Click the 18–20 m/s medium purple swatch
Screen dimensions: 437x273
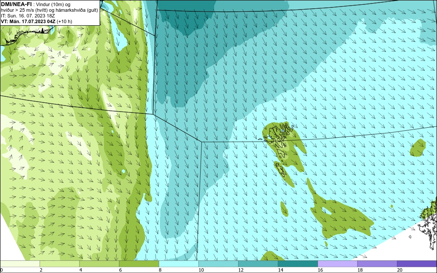[378, 264]
